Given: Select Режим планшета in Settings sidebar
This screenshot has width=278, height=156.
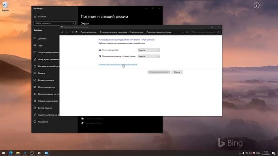Looking at the screenshot, I should [x=46, y=80].
